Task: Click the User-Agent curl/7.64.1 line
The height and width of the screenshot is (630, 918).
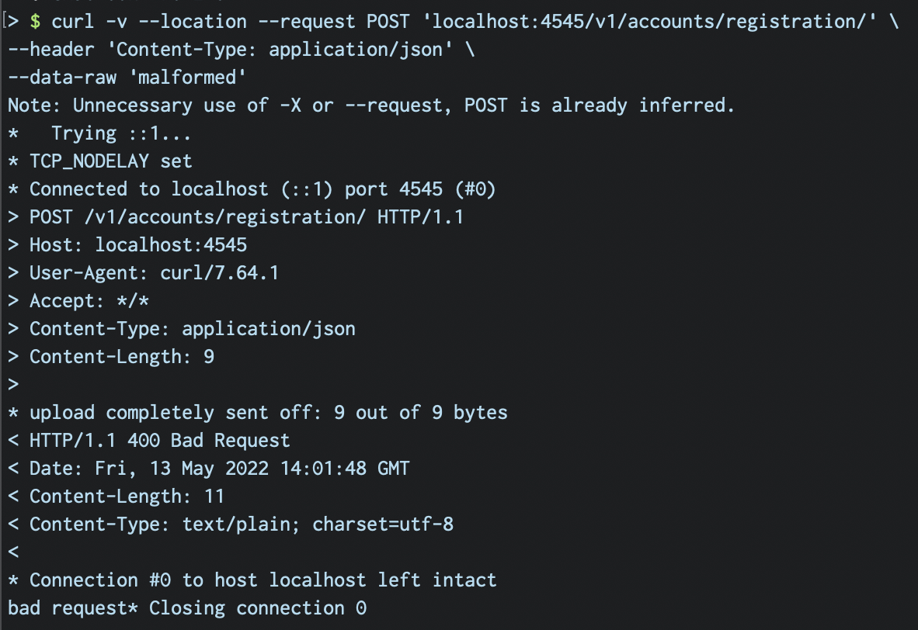Action: coord(154,273)
